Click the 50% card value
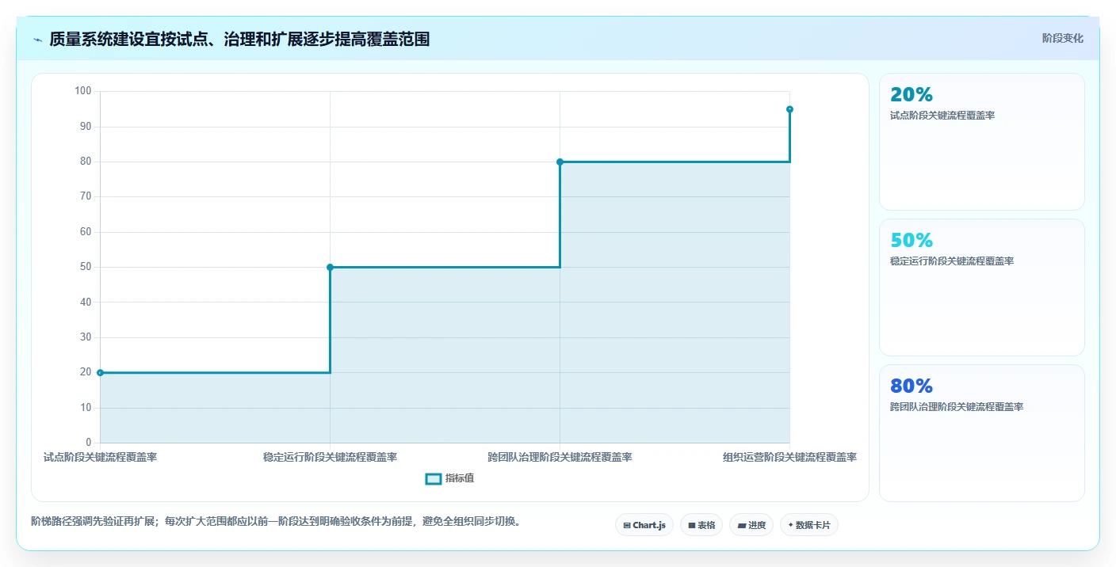The height and width of the screenshot is (567, 1116). (x=912, y=241)
